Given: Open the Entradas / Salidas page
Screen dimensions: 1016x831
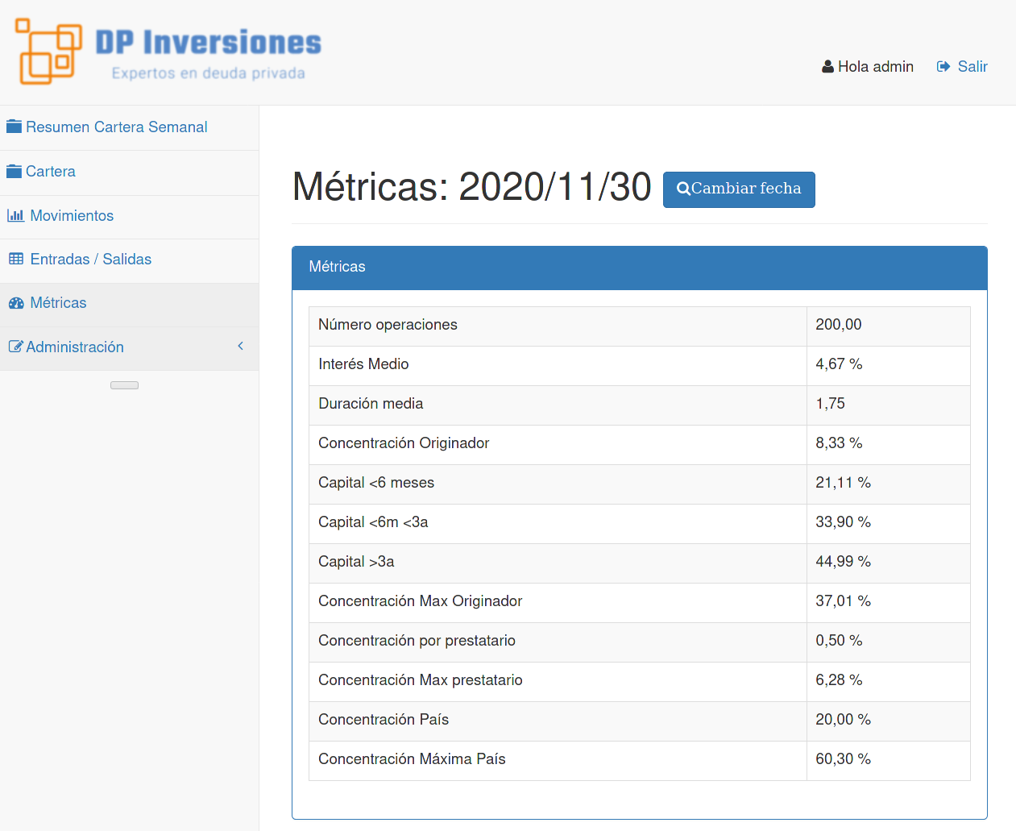Looking at the screenshot, I should click(x=90, y=260).
